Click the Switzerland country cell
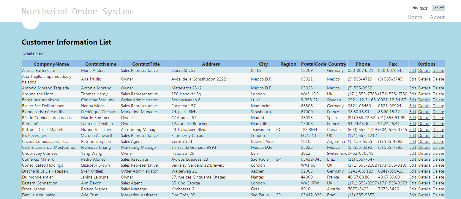This screenshot has height=199, width=461. click(x=337, y=153)
